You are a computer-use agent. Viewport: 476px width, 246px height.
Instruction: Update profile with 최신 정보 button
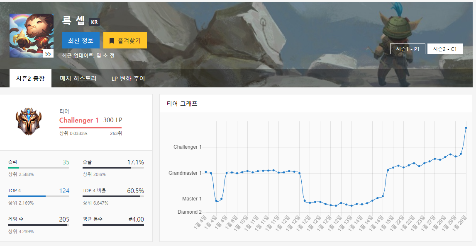coord(81,40)
